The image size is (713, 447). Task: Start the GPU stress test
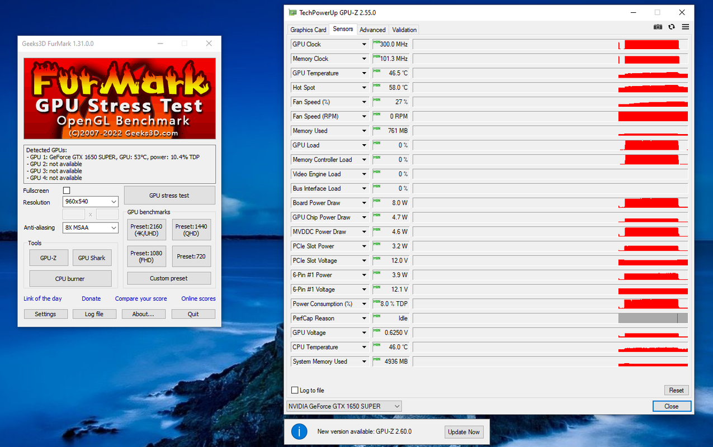coord(169,196)
